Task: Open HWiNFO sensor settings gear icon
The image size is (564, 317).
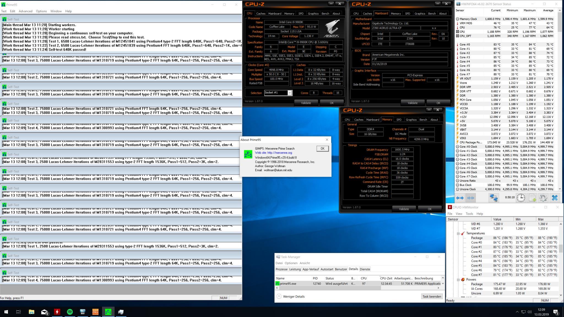Action: click(543, 198)
